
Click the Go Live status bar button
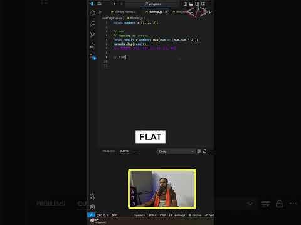click(x=195, y=215)
